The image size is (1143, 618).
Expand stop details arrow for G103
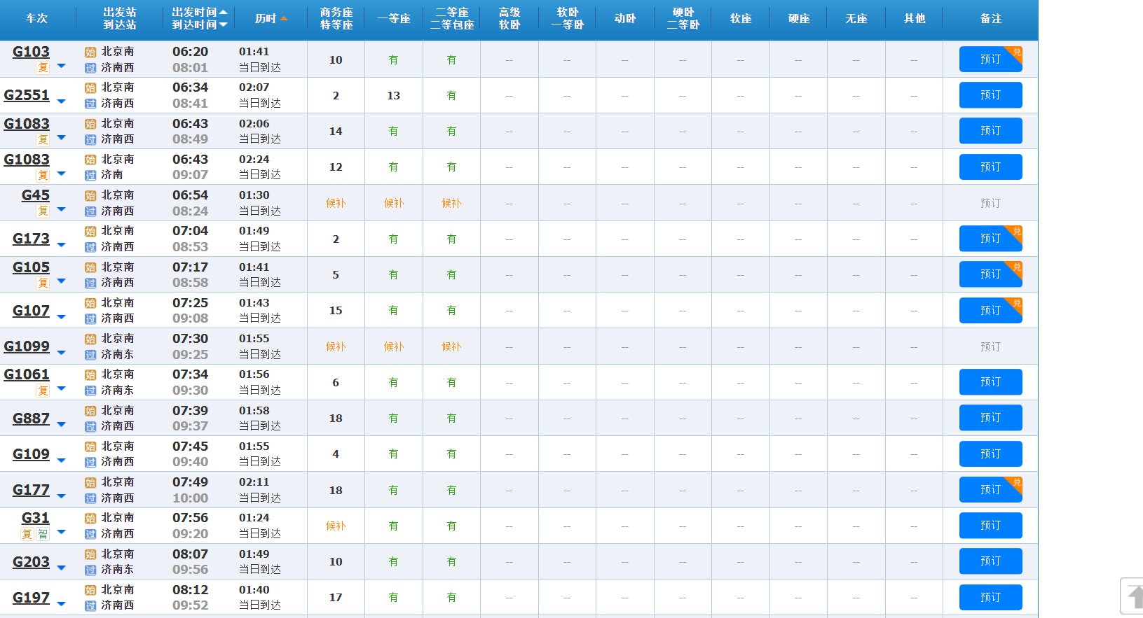(61, 66)
